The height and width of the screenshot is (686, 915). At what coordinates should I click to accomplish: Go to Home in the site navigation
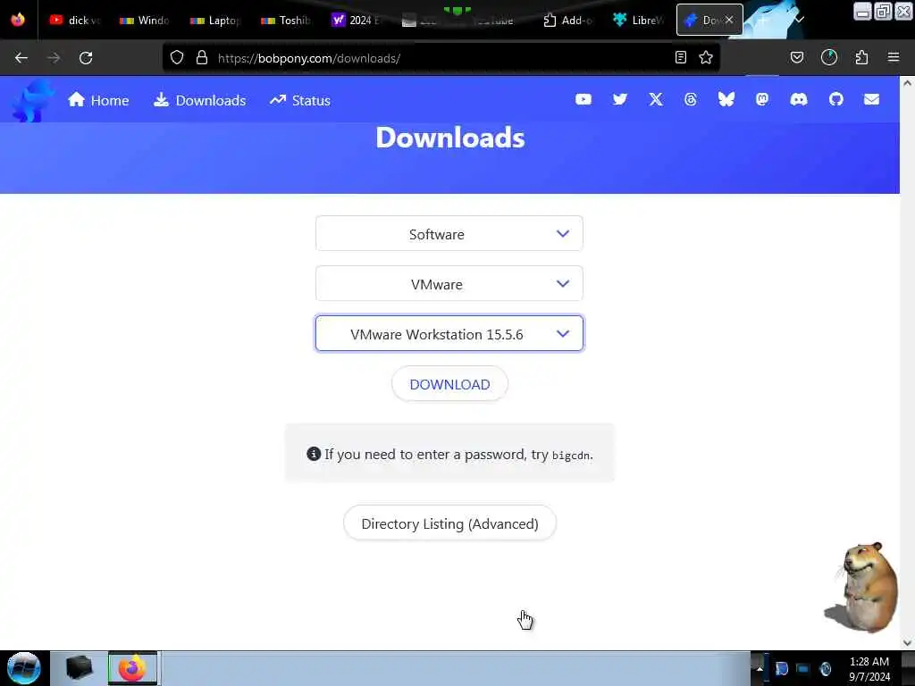[x=98, y=100]
